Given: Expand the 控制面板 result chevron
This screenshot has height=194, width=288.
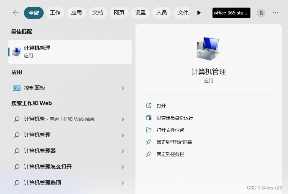Looking at the screenshot, I should (123, 88).
